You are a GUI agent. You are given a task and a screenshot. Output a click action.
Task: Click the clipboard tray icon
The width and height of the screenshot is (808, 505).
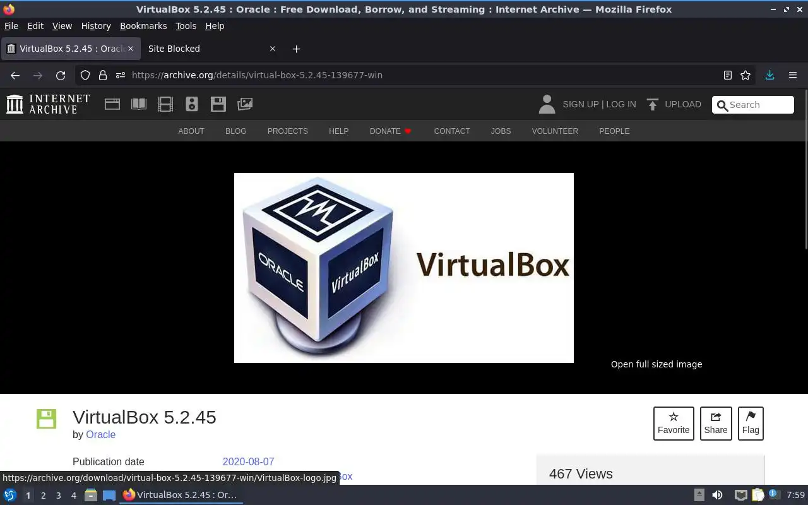click(x=757, y=495)
